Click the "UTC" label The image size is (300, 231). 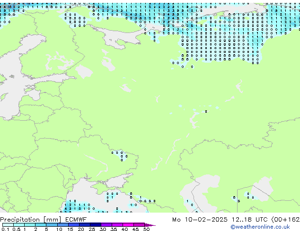coord(262,220)
